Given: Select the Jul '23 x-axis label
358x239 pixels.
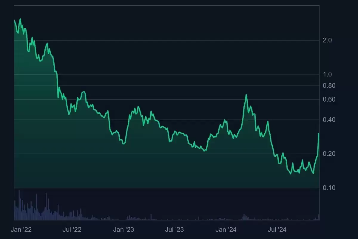Looking at the screenshot, I should tap(175, 230).
